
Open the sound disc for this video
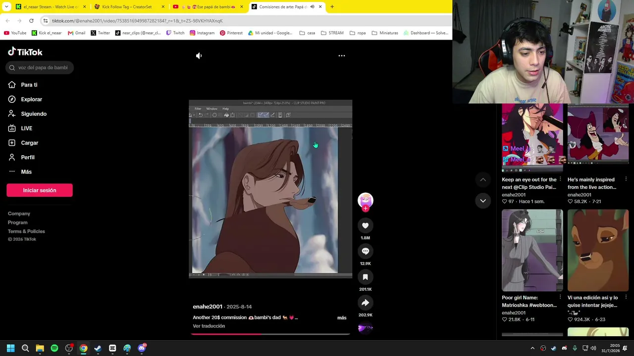tap(366, 328)
